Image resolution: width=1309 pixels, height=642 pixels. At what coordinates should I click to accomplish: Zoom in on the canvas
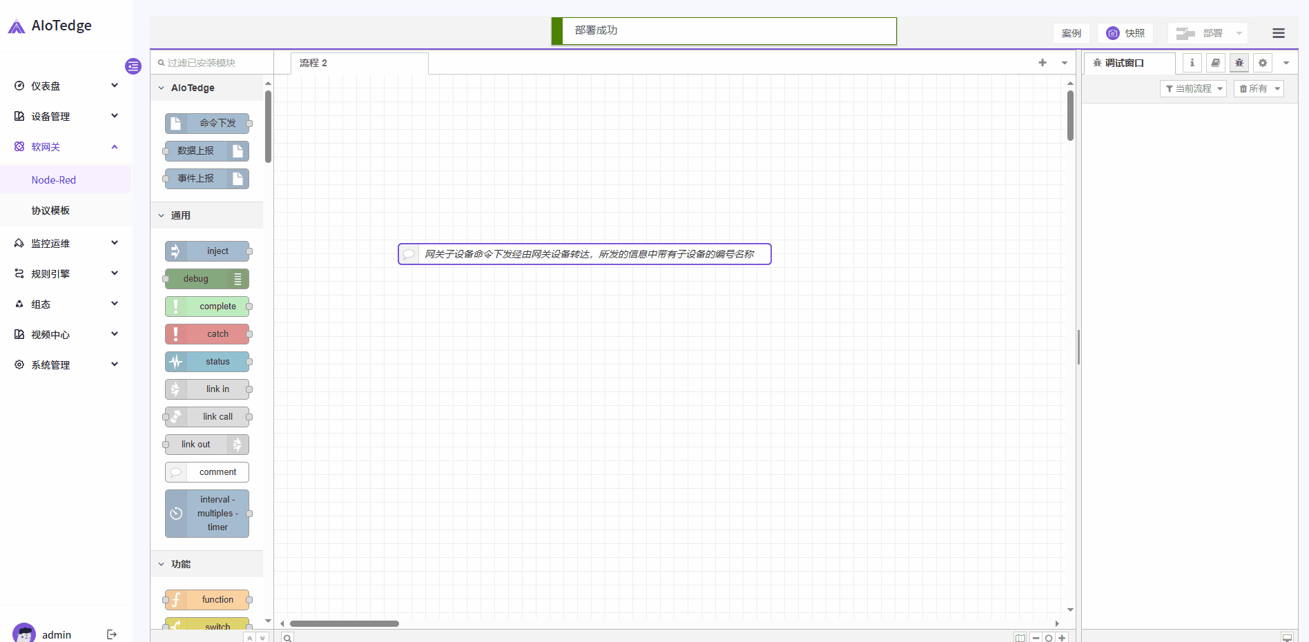click(x=1062, y=638)
